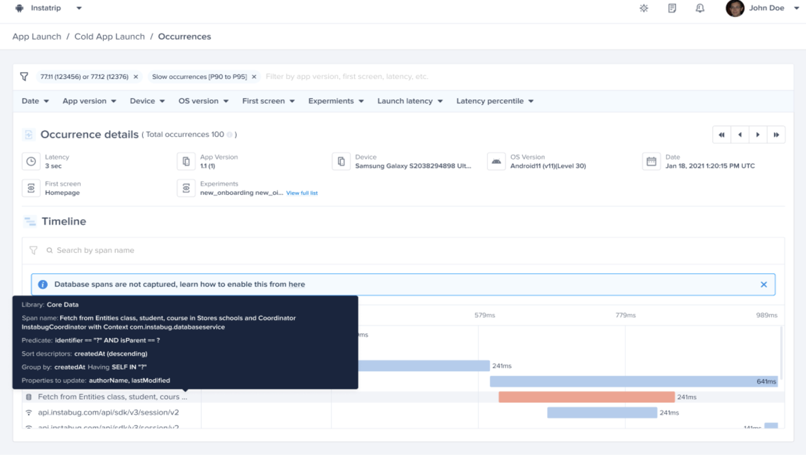Click the 989ms time axis label
Viewport: 806px width, 455px height.
coord(767,315)
